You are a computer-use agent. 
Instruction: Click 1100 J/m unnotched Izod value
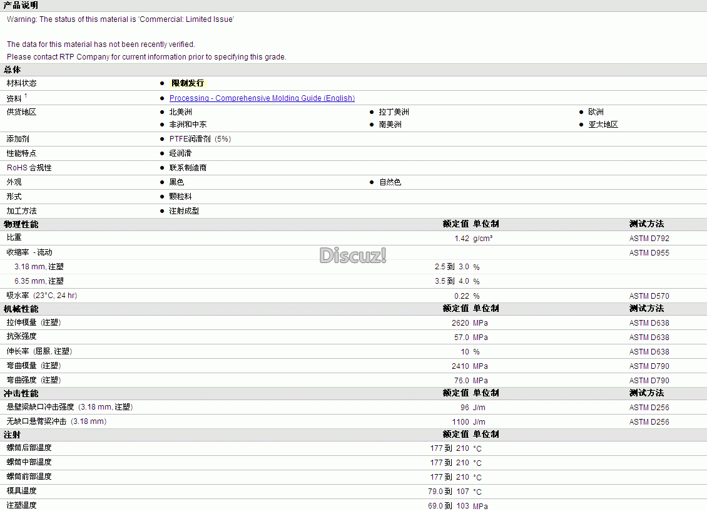tap(469, 422)
